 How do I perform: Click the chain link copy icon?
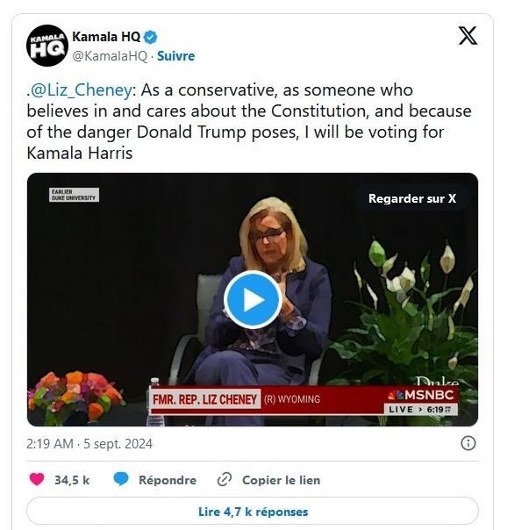225,480
